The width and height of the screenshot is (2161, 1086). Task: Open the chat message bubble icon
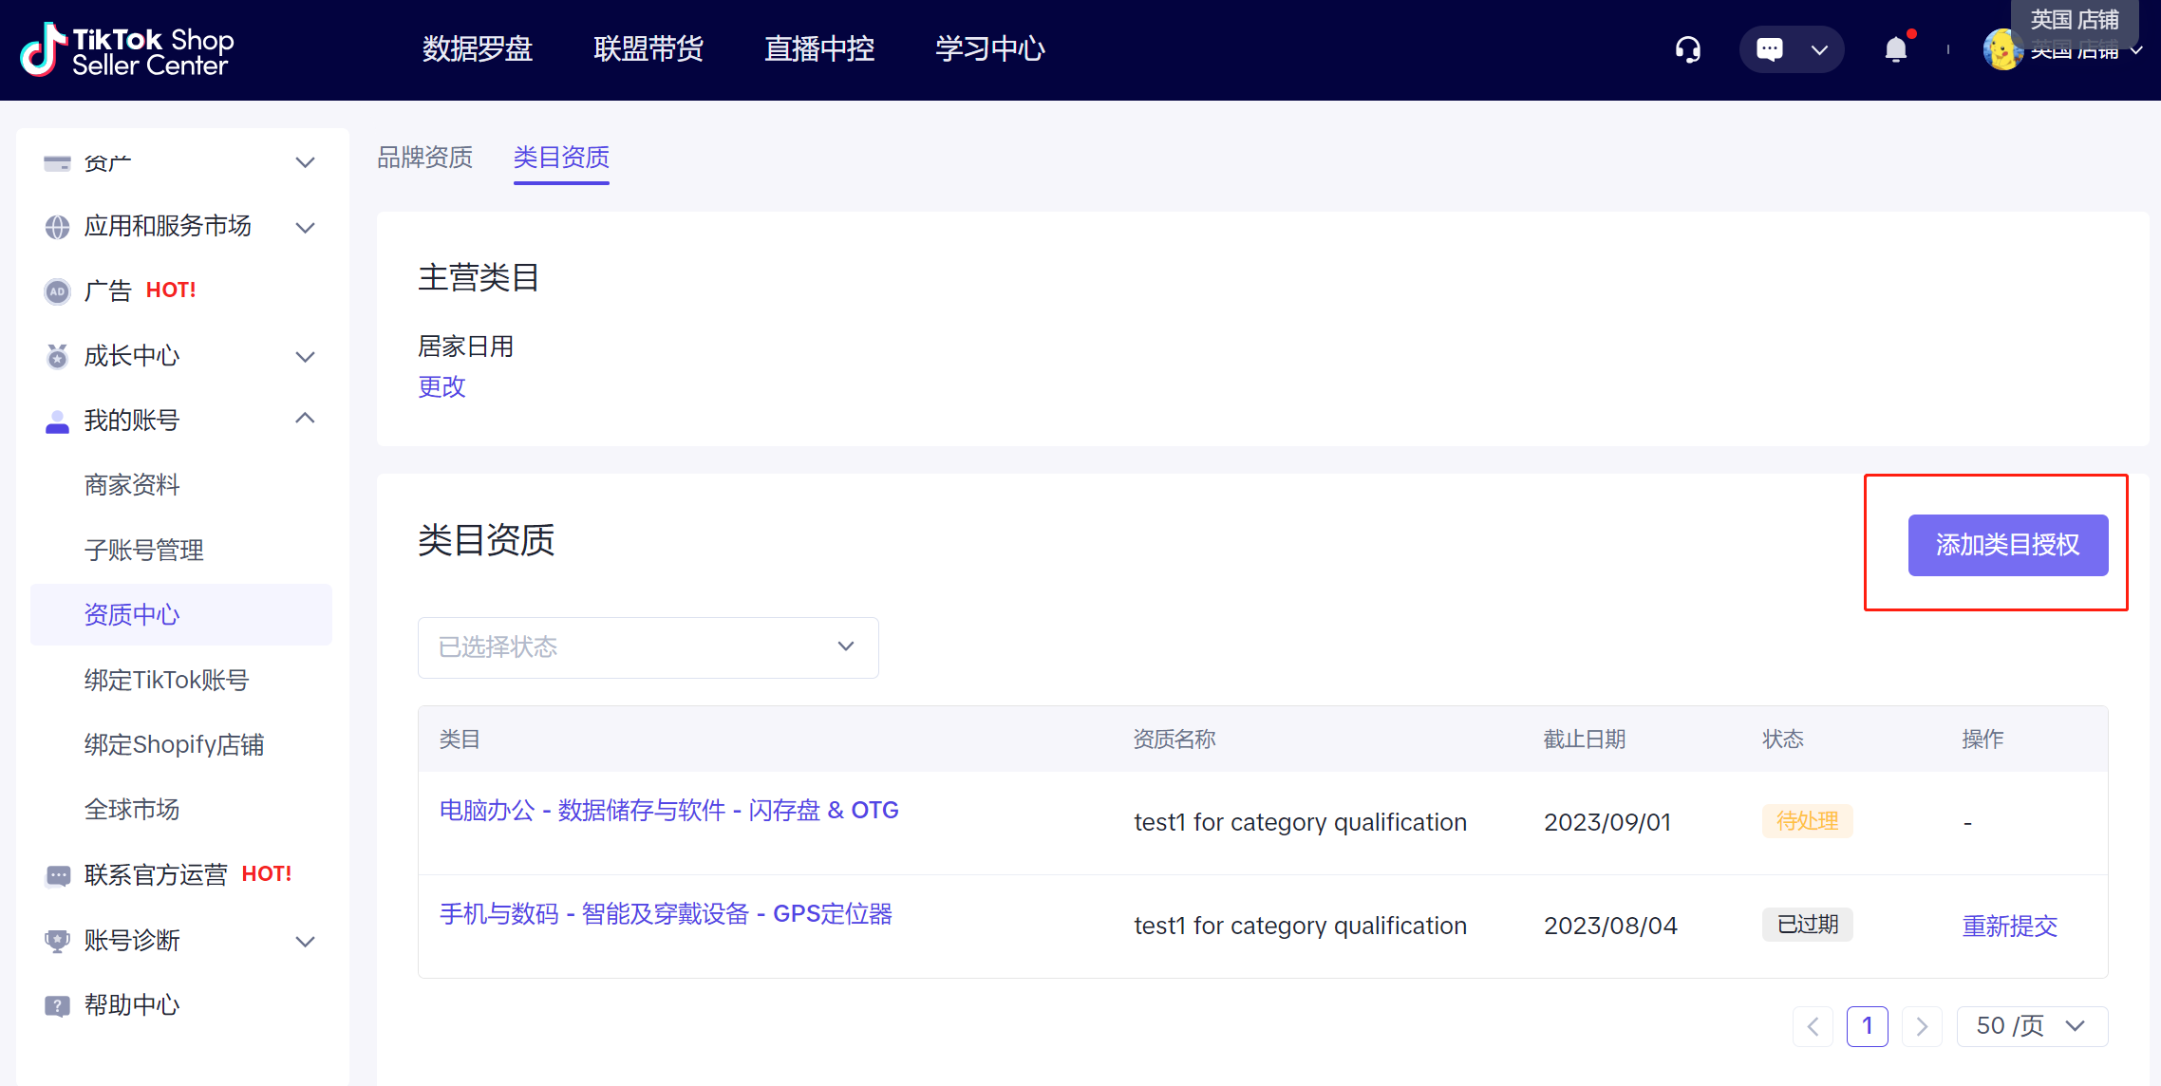coord(1769,49)
